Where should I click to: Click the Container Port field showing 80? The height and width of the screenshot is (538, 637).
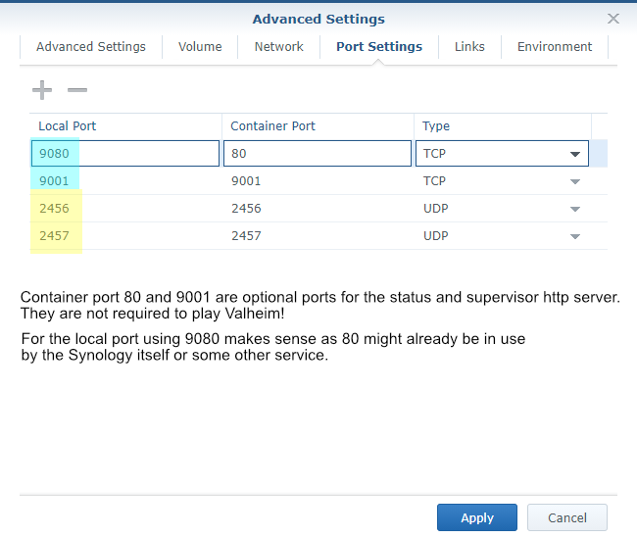click(318, 154)
